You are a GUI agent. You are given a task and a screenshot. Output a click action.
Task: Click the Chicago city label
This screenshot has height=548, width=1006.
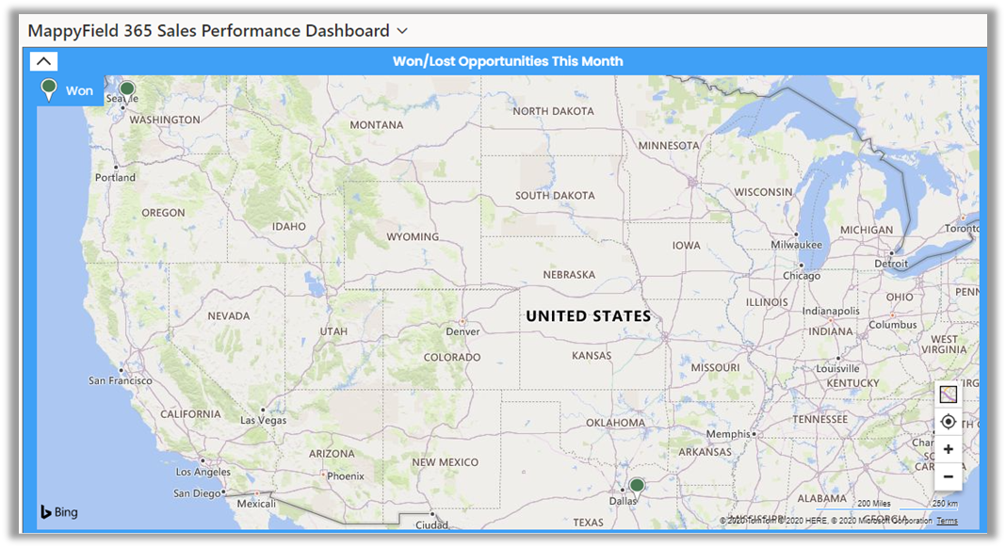800,276
